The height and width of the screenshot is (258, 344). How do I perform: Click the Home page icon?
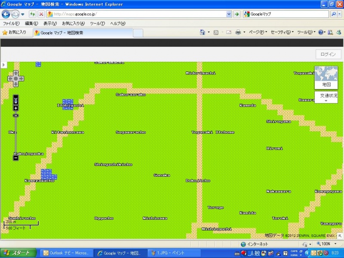203,33
